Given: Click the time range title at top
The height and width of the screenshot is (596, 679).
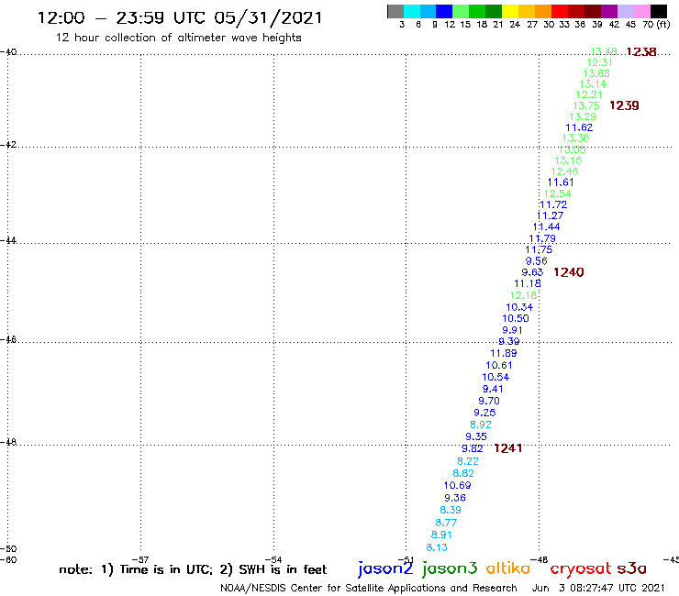Looking at the screenshot, I should click(180, 18).
